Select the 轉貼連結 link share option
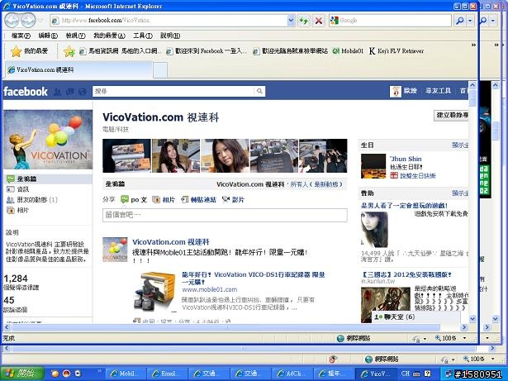Image resolution: width=508 pixels, height=381 pixels. (198, 199)
